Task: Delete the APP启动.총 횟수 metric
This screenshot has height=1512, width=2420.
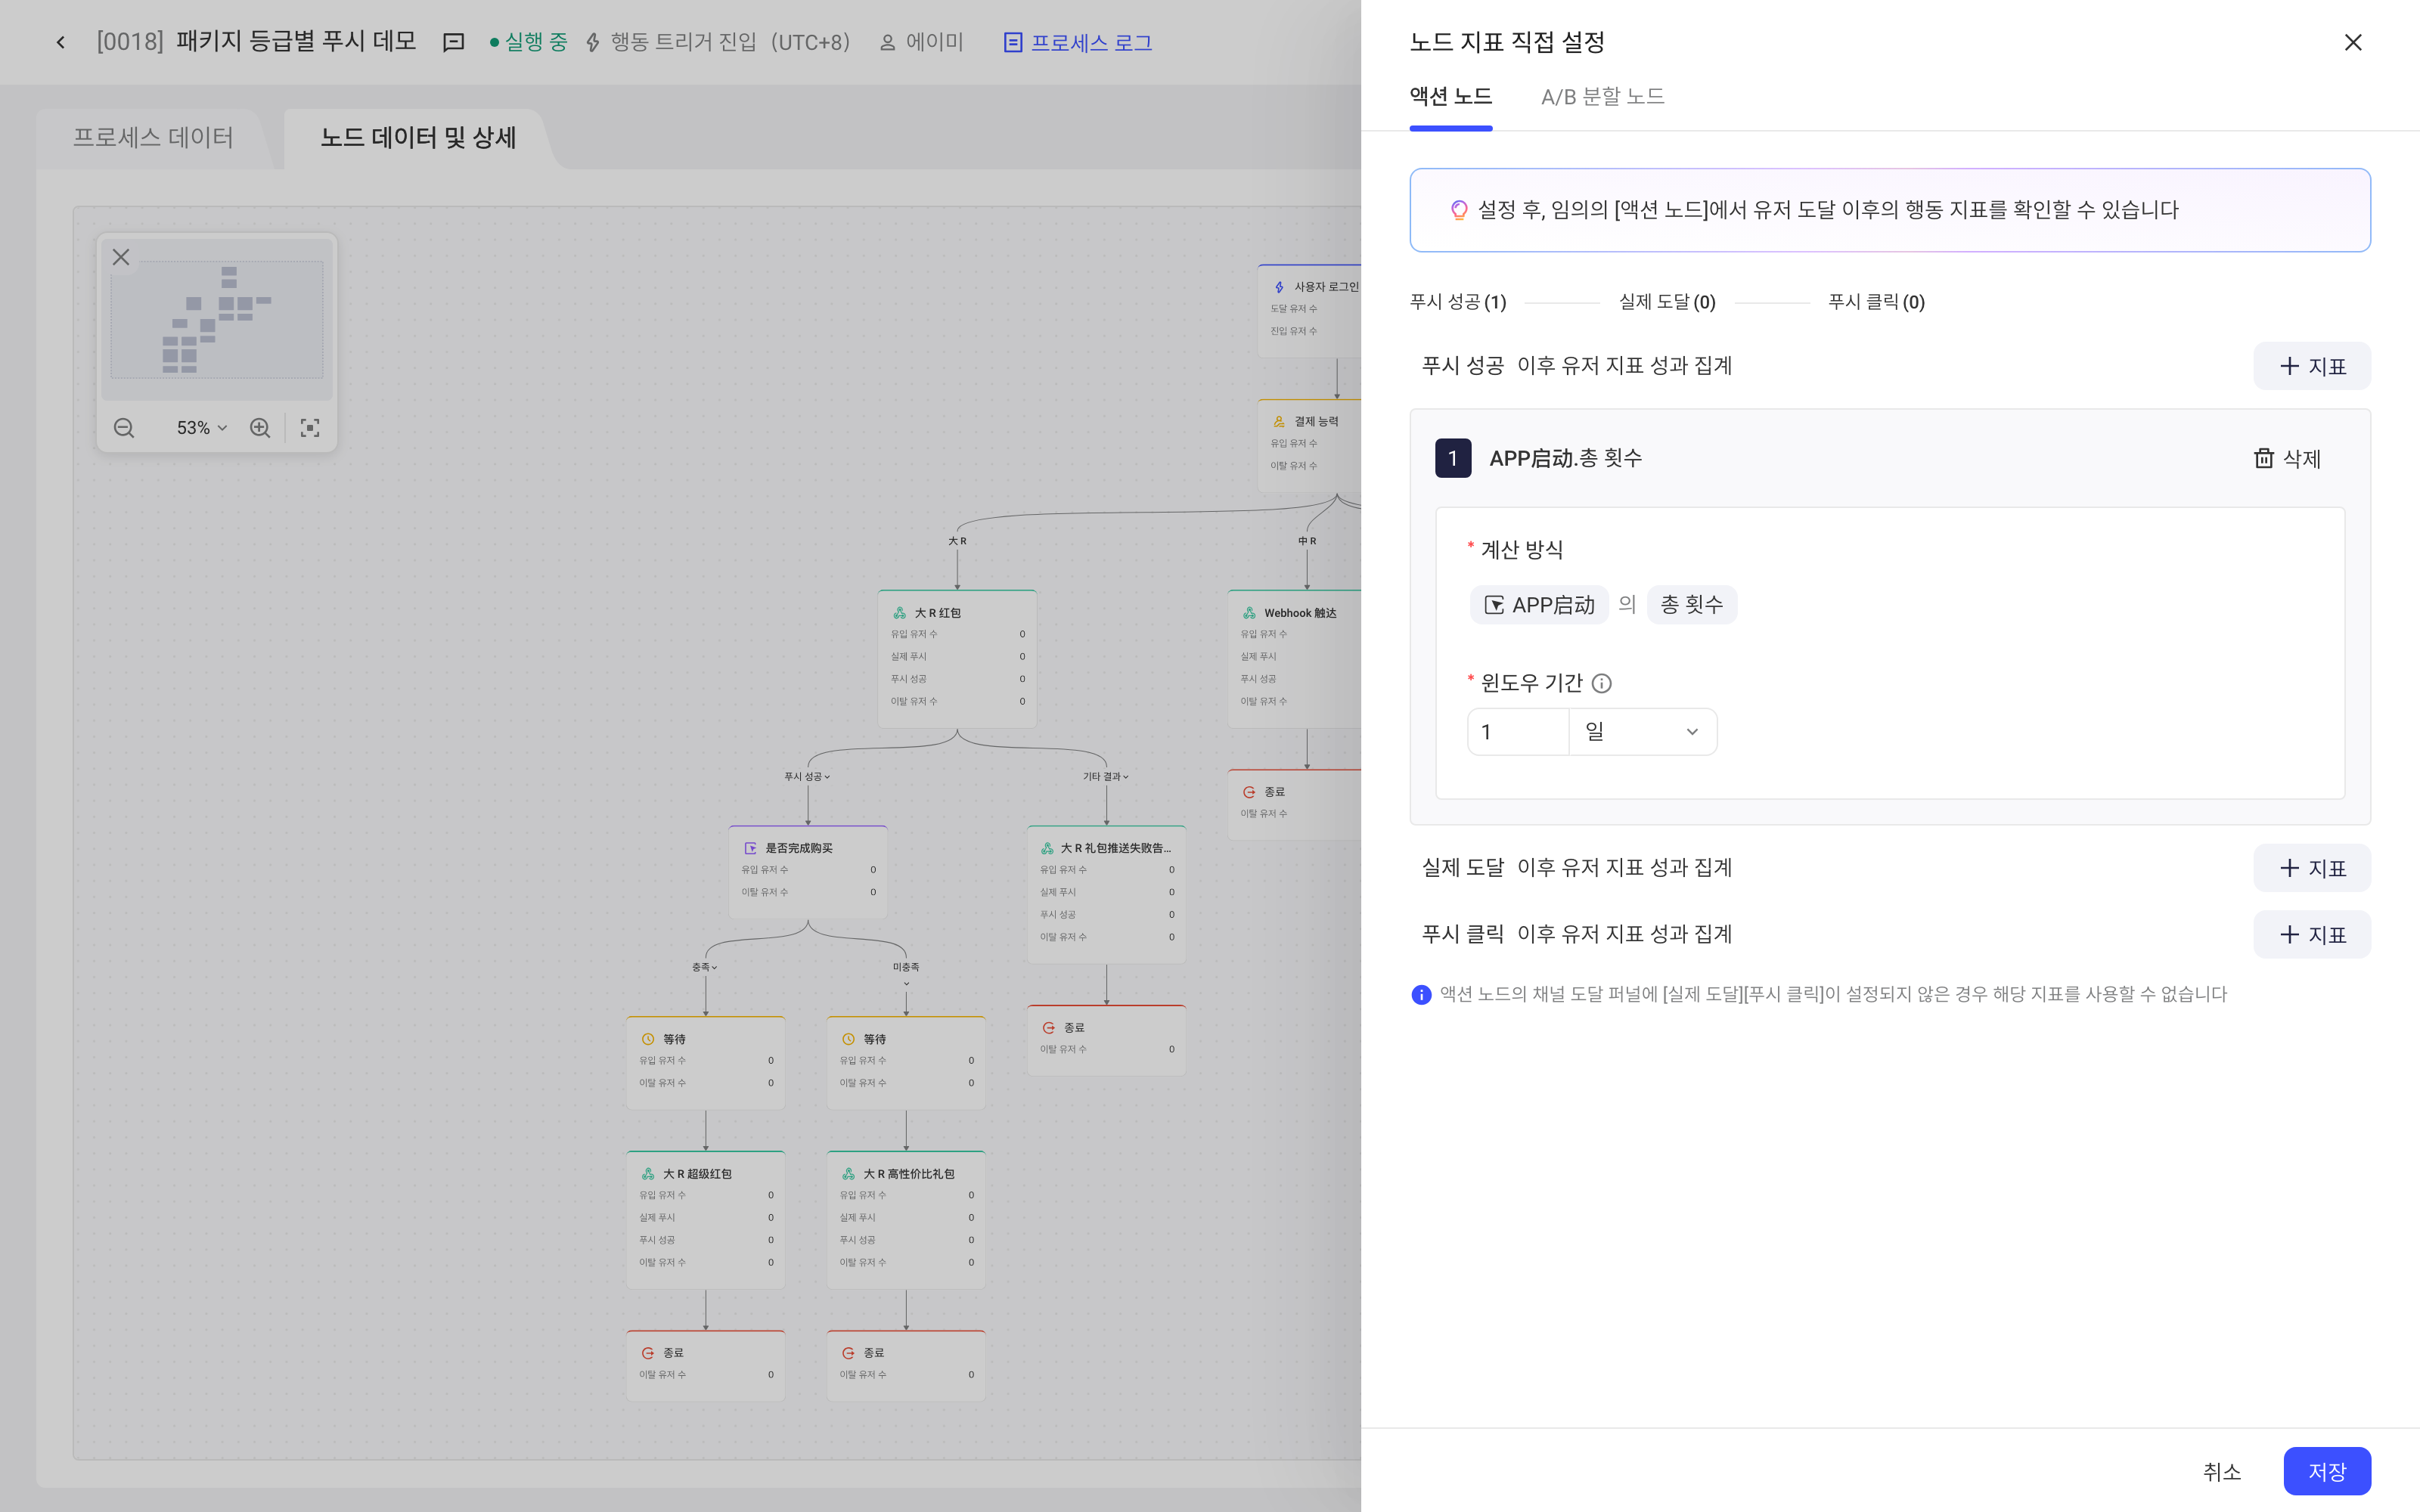Action: tap(2286, 458)
